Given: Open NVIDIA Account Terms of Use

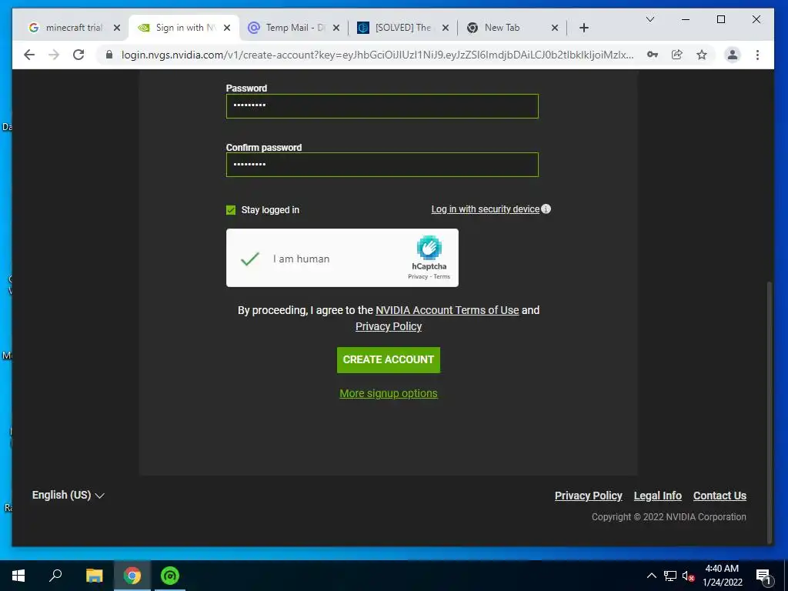Looking at the screenshot, I should pyautogui.click(x=447, y=310).
